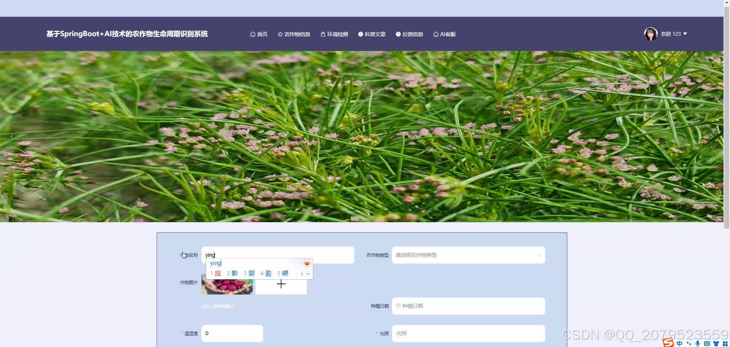Select candidate 应 from the IME bar

coord(217,273)
